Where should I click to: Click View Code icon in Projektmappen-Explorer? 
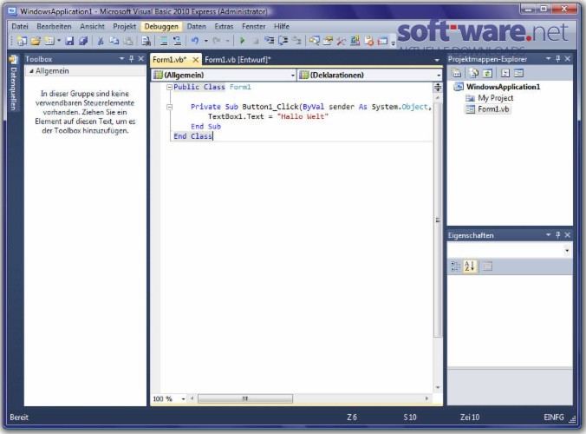(505, 73)
